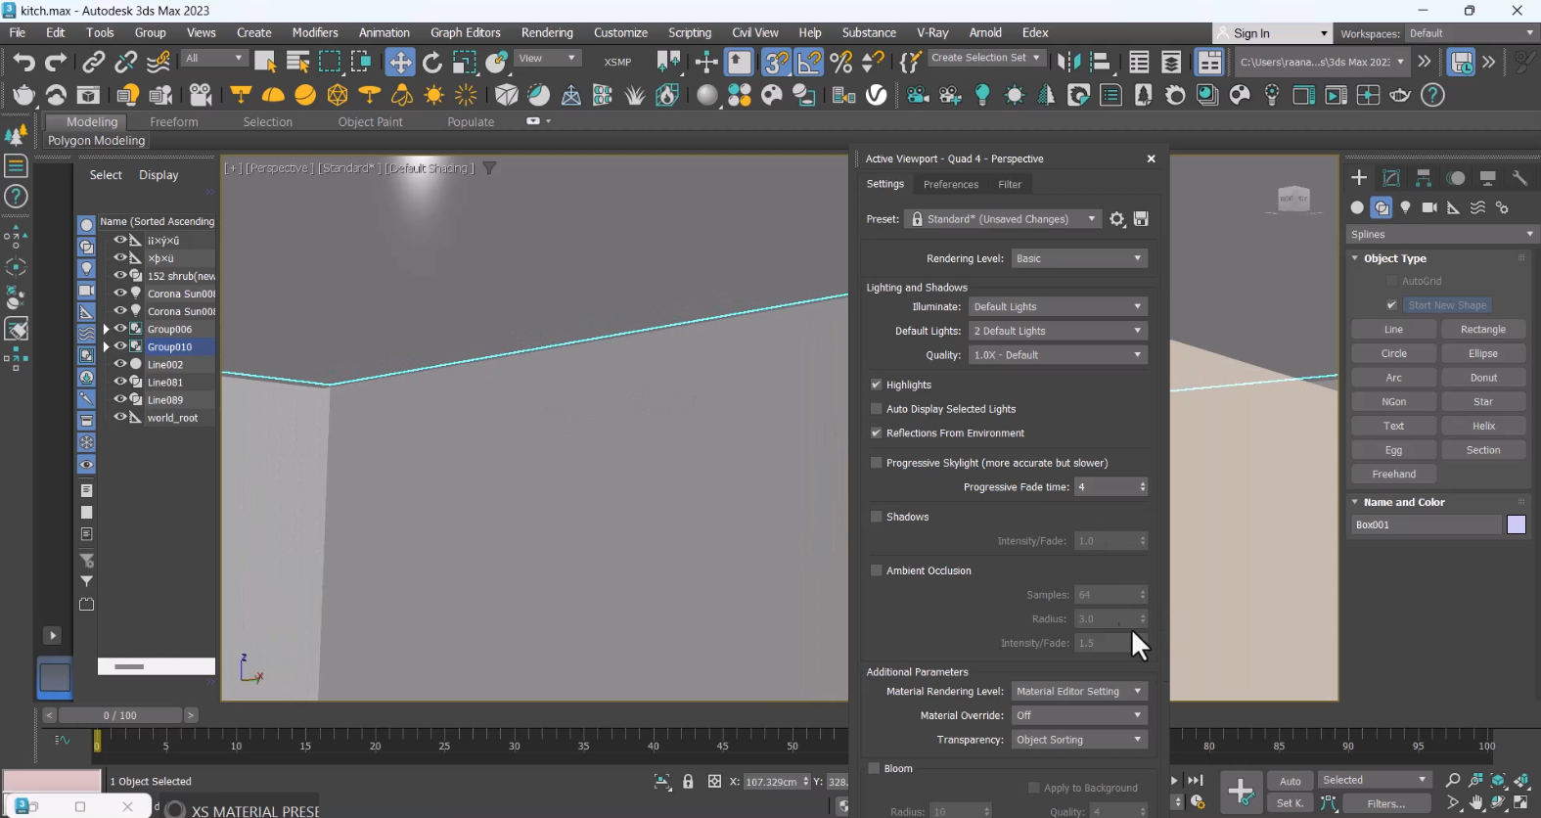Image resolution: width=1541 pixels, height=818 pixels.
Task: Click the object color swatch
Action: coord(1516,524)
